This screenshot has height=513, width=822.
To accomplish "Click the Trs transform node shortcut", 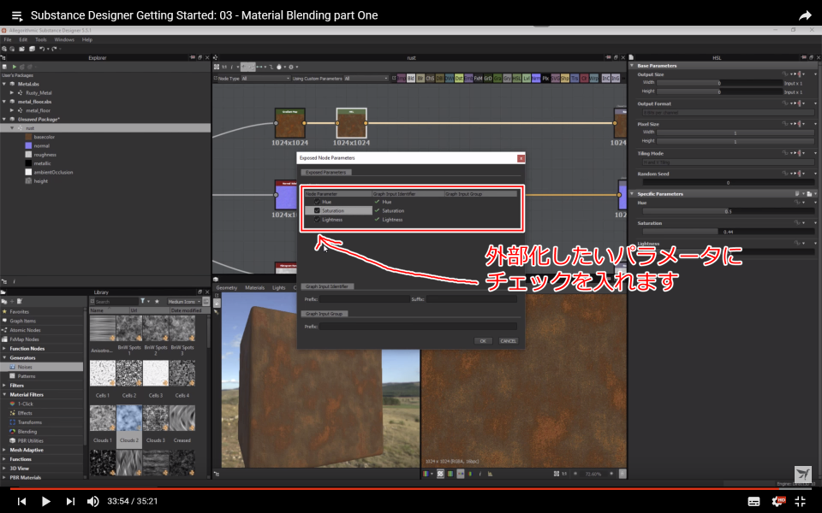I will click(x=575, y=79).
